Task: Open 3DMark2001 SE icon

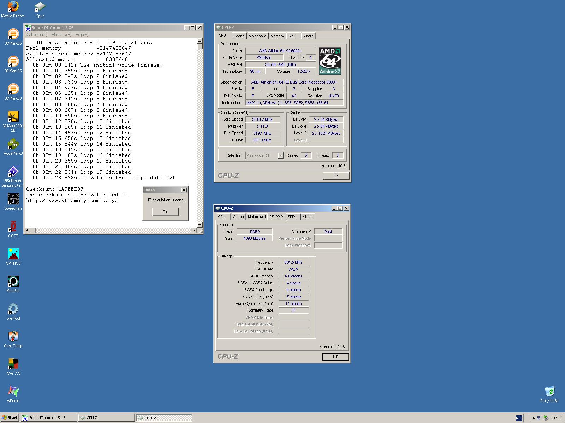Action: click(13, 122)
